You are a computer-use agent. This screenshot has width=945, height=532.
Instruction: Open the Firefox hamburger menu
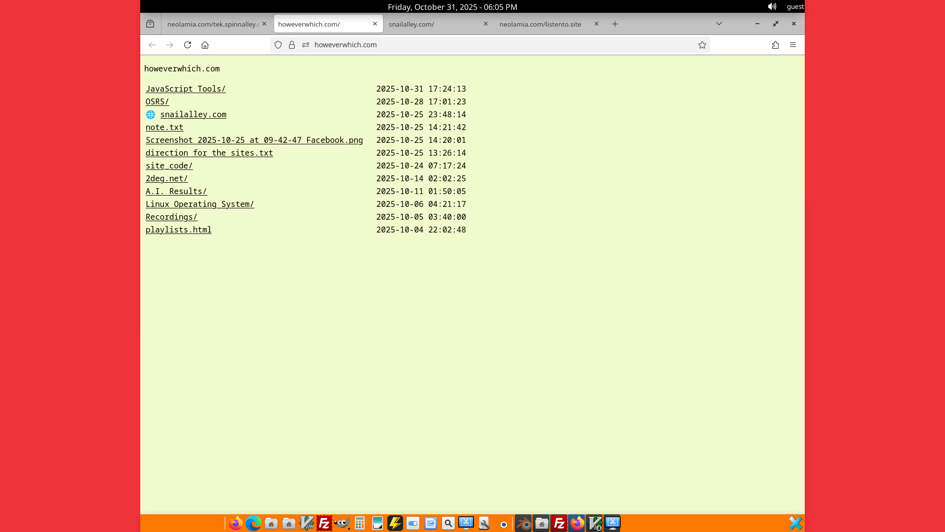point(793,45)
